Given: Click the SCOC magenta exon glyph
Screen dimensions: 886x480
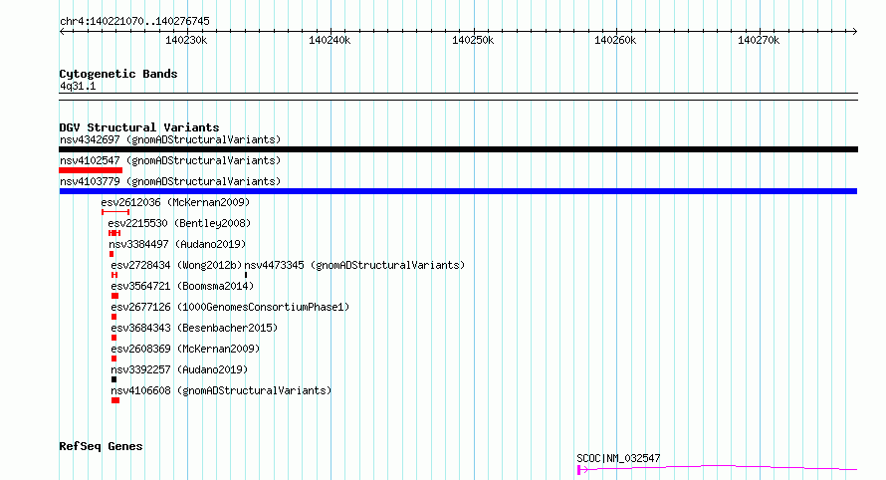Looking at the screenshot, I should [579, 469].
